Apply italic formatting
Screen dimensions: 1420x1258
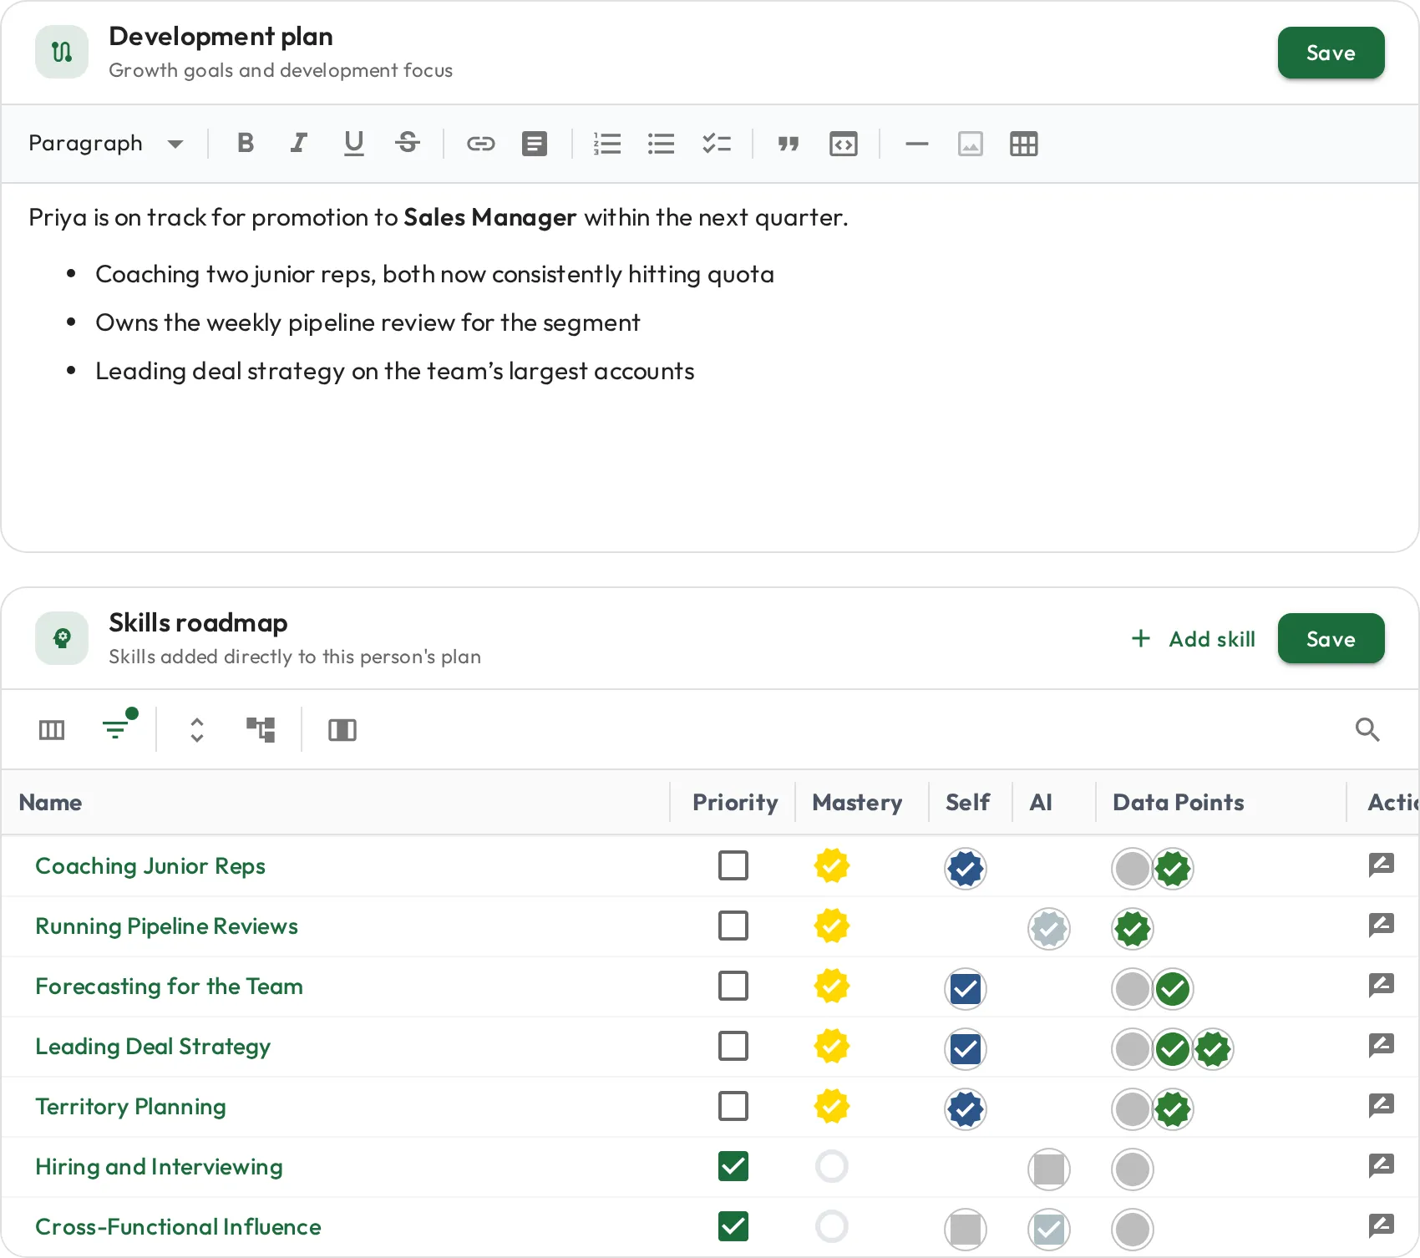point(298,144)
